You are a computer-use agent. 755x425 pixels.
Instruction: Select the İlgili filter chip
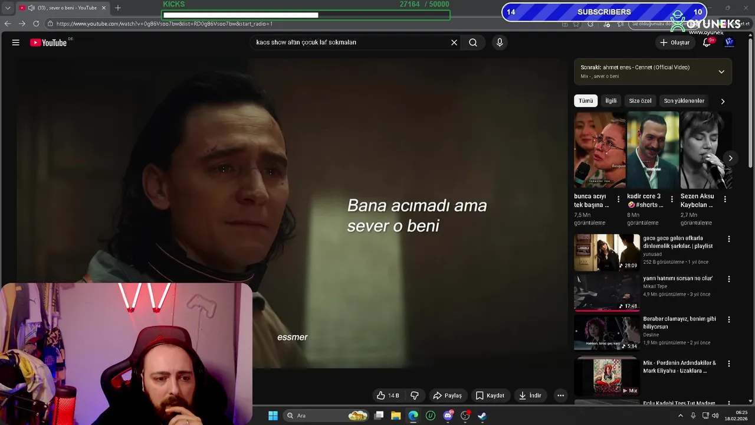tap(611, 101)
